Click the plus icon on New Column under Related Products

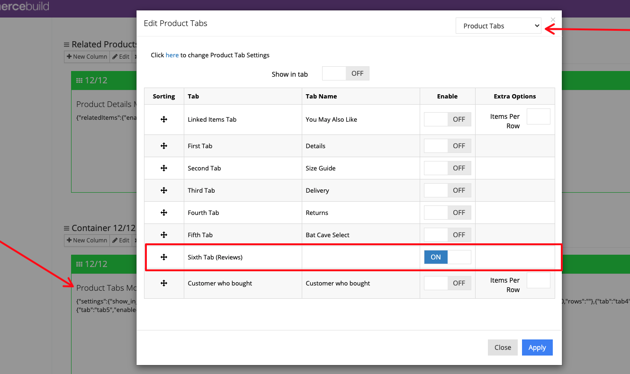70,56
